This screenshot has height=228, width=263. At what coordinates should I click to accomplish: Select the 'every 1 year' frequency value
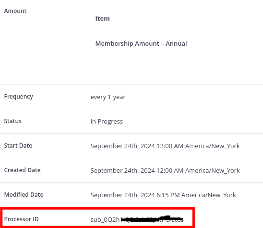[108, 97]
